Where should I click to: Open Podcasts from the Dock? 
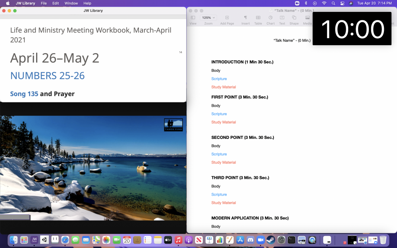click(188, 240)
